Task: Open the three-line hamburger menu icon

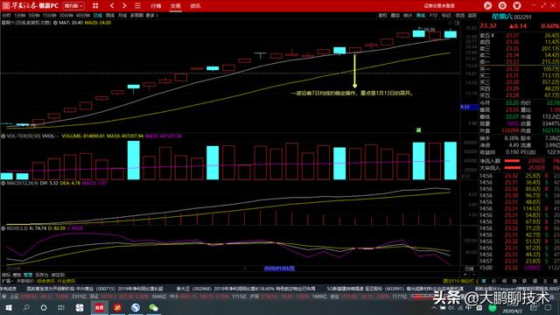Action: [x=137, y=6]
